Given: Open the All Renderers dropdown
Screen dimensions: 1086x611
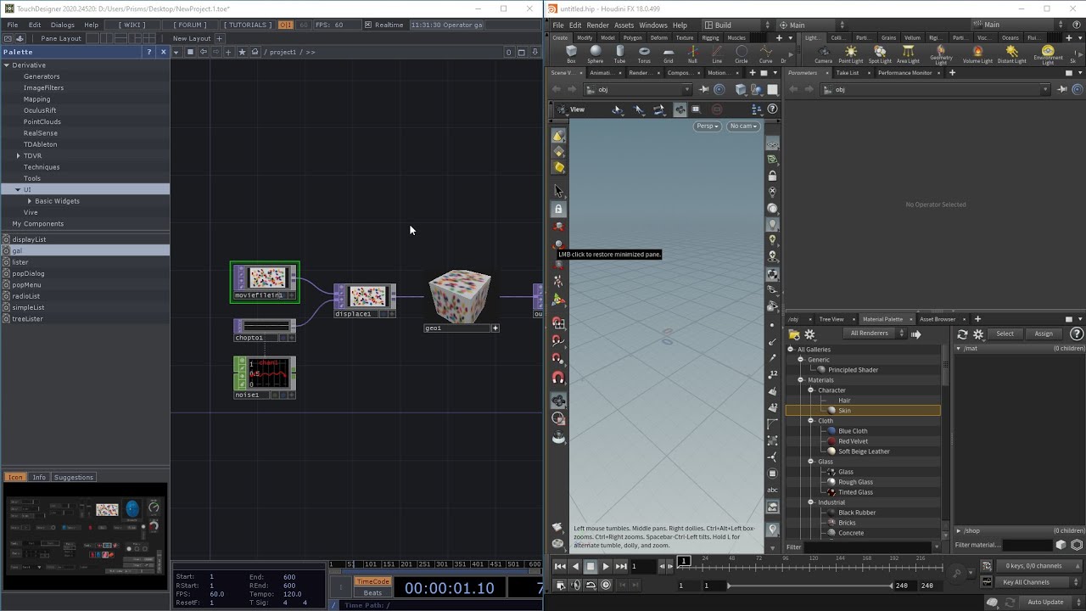Looking at the screenshot, I should tap(874, 334).
